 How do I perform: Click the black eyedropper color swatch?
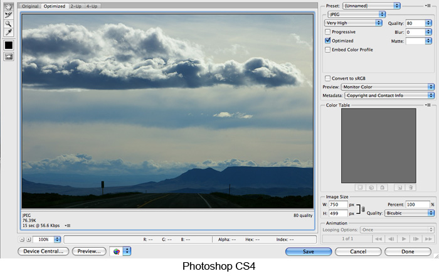9,45
